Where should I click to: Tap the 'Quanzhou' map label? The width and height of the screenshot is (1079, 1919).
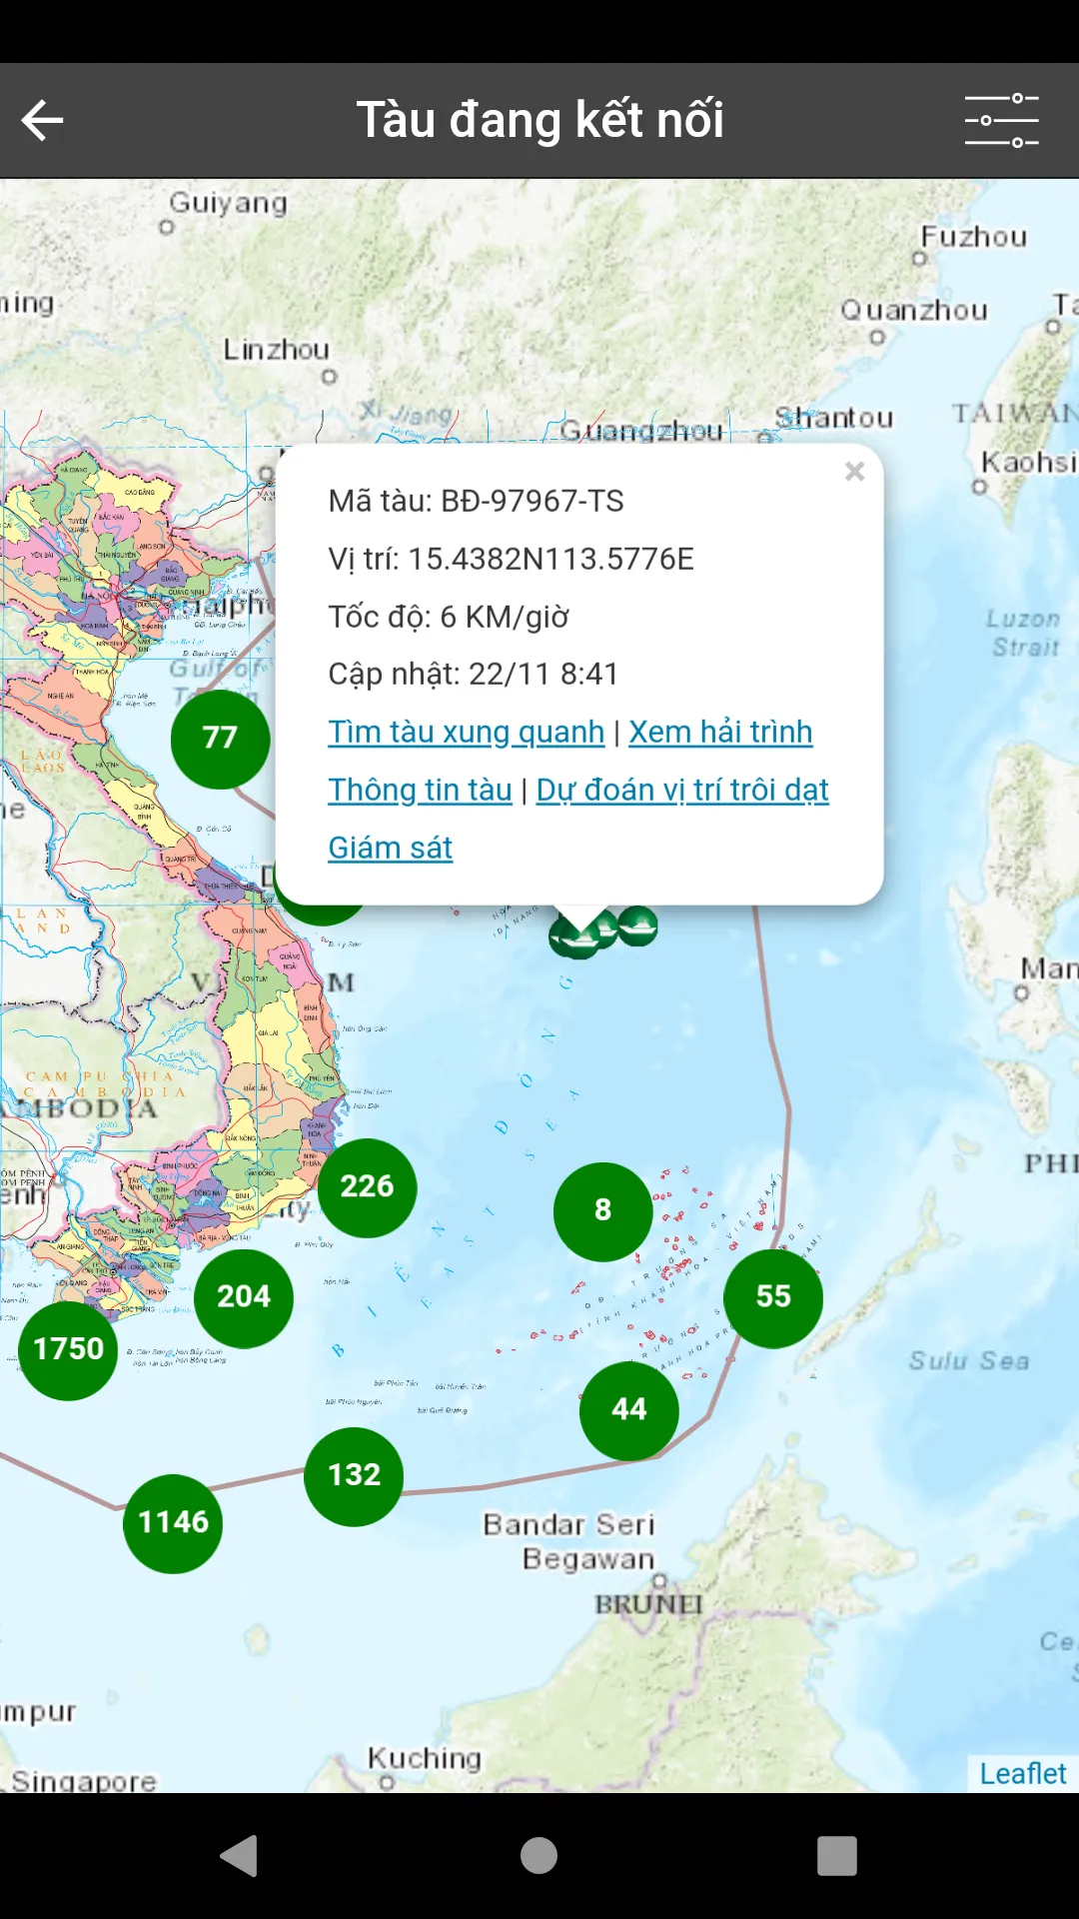coord(913,310)
